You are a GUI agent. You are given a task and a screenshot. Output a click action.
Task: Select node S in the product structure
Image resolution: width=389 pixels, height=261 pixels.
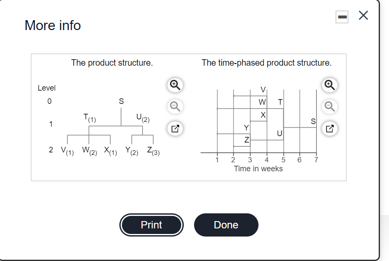point(121,101)
